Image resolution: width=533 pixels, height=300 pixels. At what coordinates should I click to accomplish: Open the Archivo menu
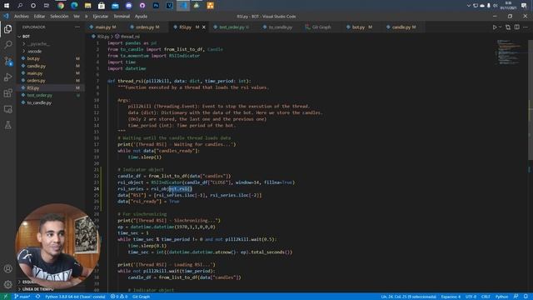tap(22, 17)
